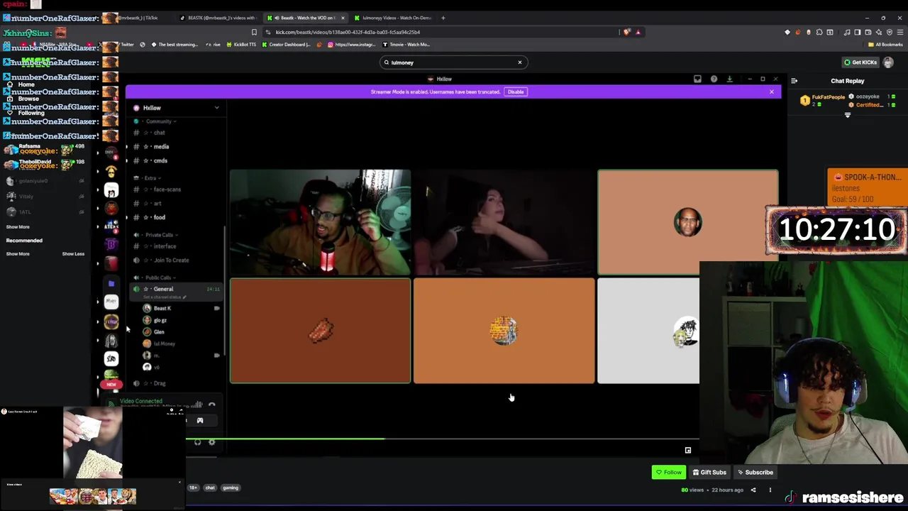Collapse the Community category

[x=161, y=121]
